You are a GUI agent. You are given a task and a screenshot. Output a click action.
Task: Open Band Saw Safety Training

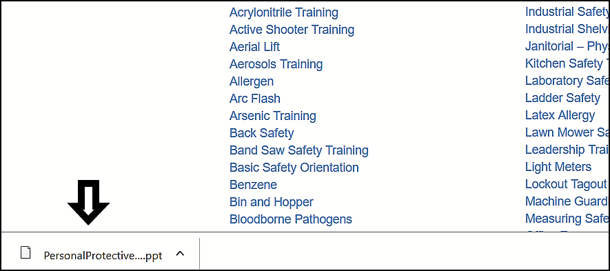pyautogui.click(x=298, y=150)
